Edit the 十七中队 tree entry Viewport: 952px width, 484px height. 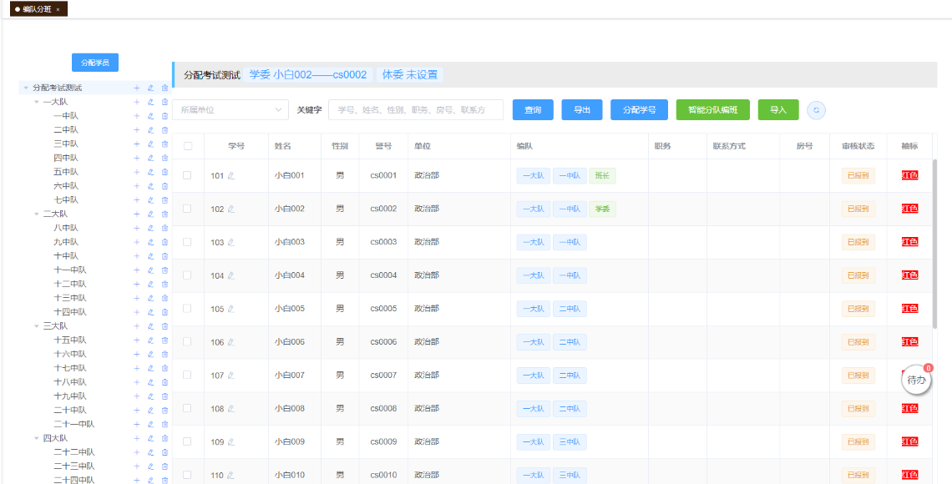(150, 368)
